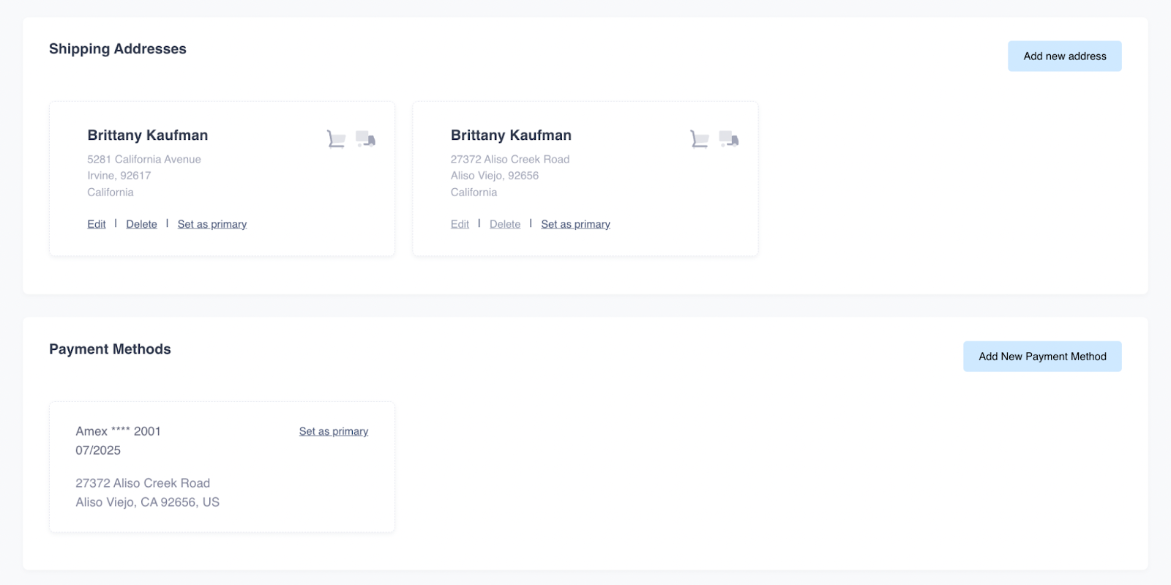Click the delivery truck icon on the Irvine address

click(x=365, y=138)
